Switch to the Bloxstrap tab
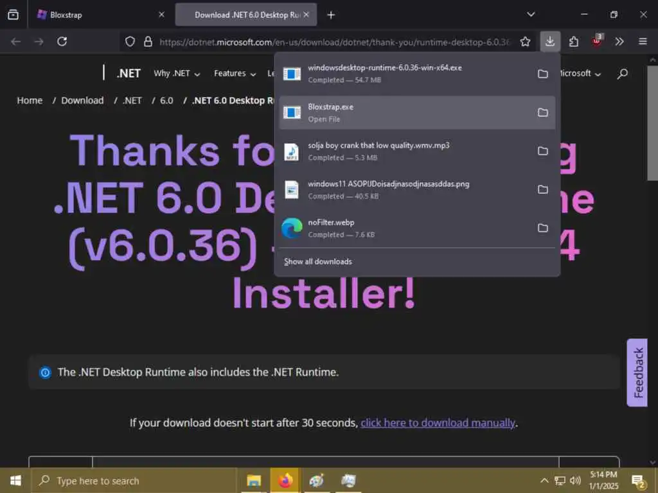Viewport: 658px width, 493px height. tap(101, 15)
